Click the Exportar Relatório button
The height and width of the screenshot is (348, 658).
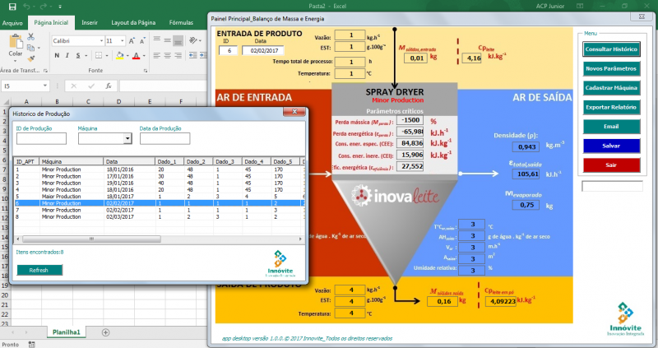point(610,107)
